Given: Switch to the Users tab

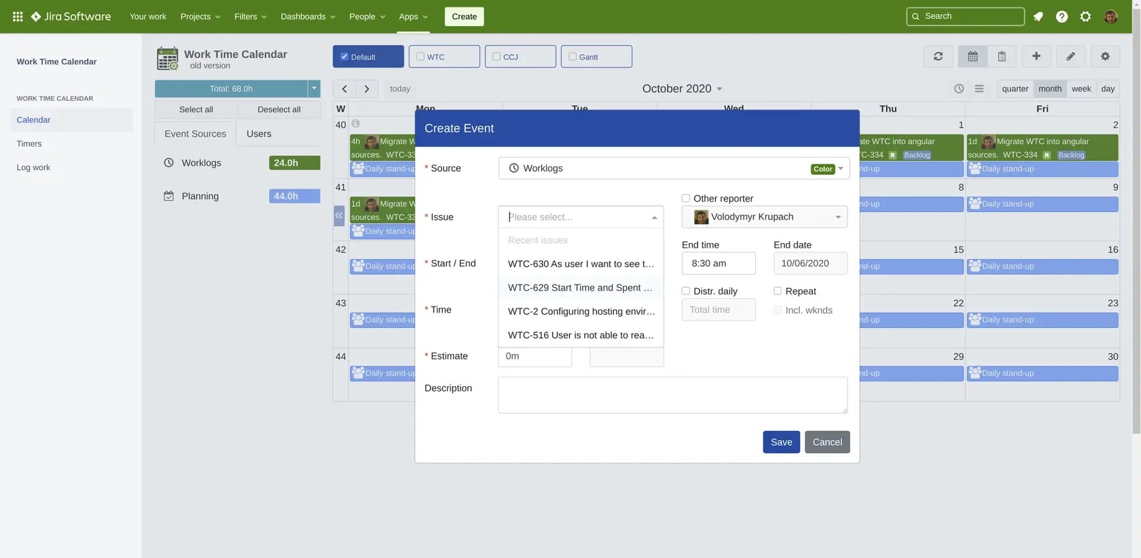Looking at the screenshot, I should tap(259, 133).
